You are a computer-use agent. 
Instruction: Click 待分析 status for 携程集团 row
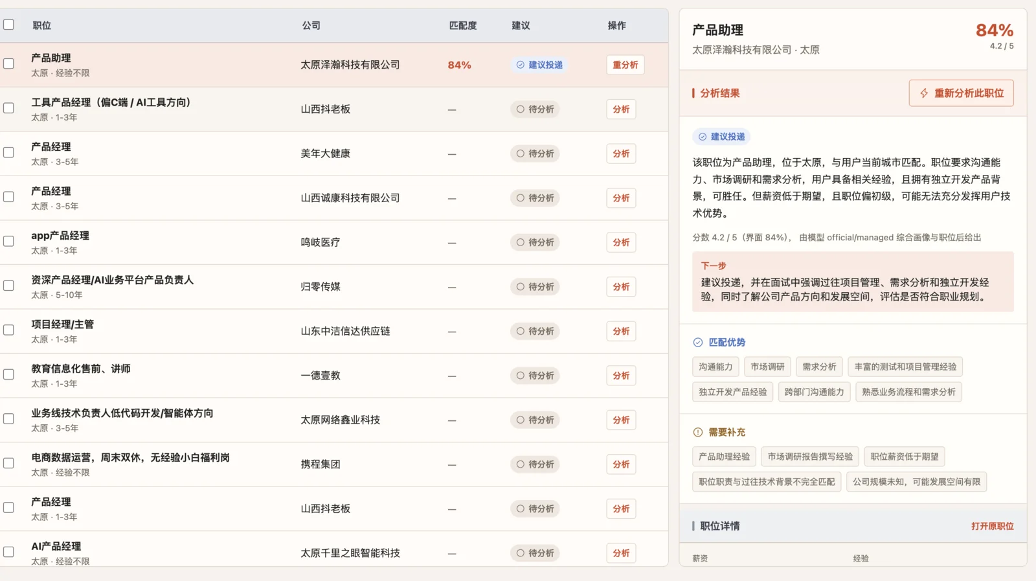pyautogui.click(x=535, y=464)
